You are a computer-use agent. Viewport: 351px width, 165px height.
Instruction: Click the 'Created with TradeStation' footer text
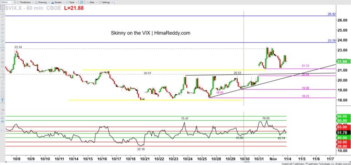click(x=316, y=164)
